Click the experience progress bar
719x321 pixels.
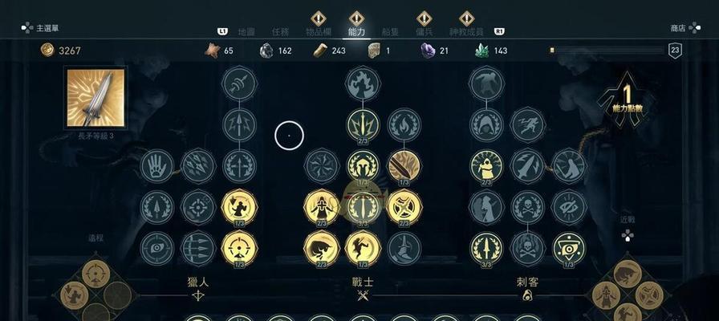(606, 51)
